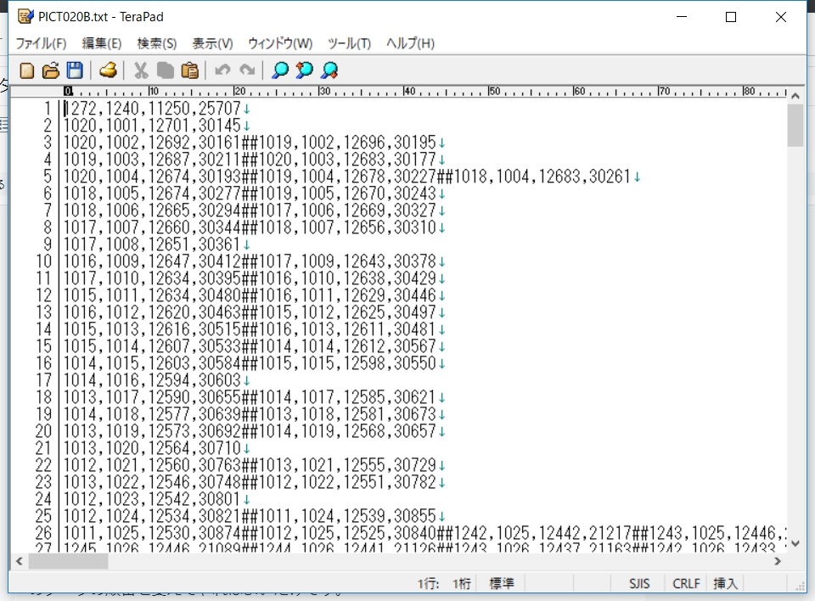This screenshot has width=815, height=601.
Task: Open the 表示(V) menu
Action: [212, 43]
